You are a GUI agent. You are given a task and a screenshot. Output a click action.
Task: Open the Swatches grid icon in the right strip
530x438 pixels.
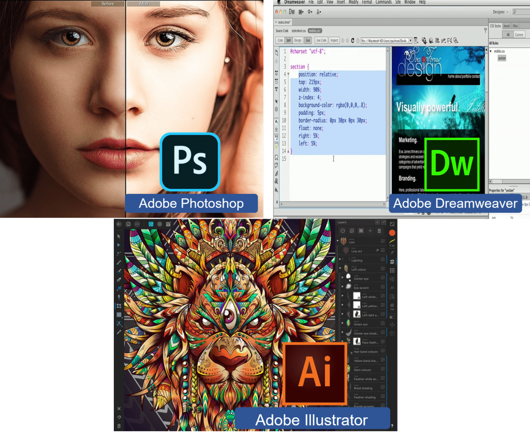pyautogui.click(x=392, y=270)
